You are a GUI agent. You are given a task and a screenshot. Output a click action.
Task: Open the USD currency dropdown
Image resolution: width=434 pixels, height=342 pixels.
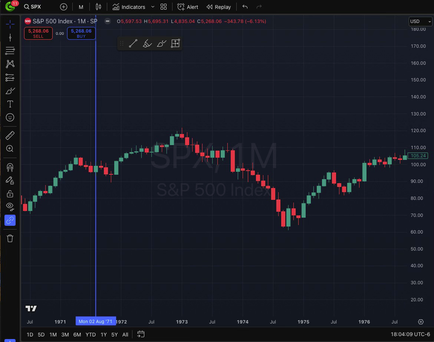pos(420,21)
